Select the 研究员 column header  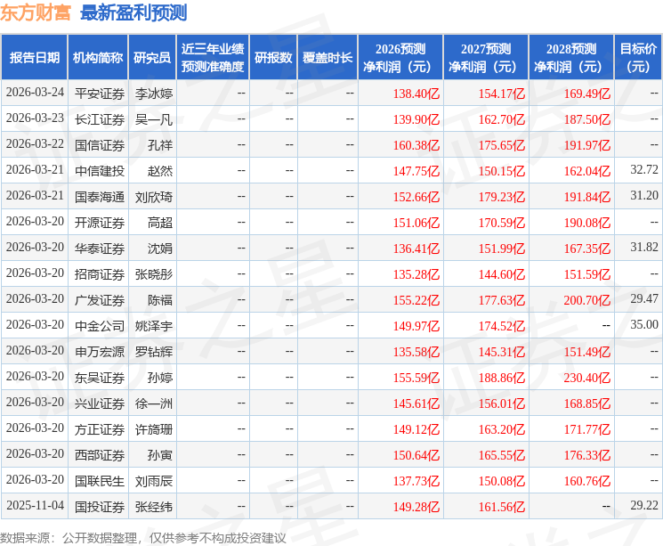pyautogui.click(x=152, y=57)
